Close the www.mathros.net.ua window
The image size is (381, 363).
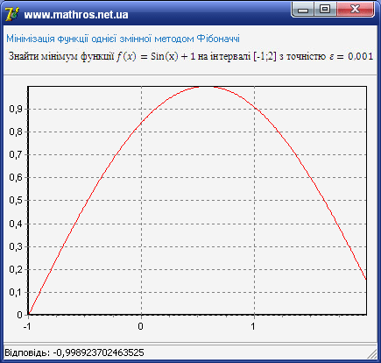[x=356, y=10]
